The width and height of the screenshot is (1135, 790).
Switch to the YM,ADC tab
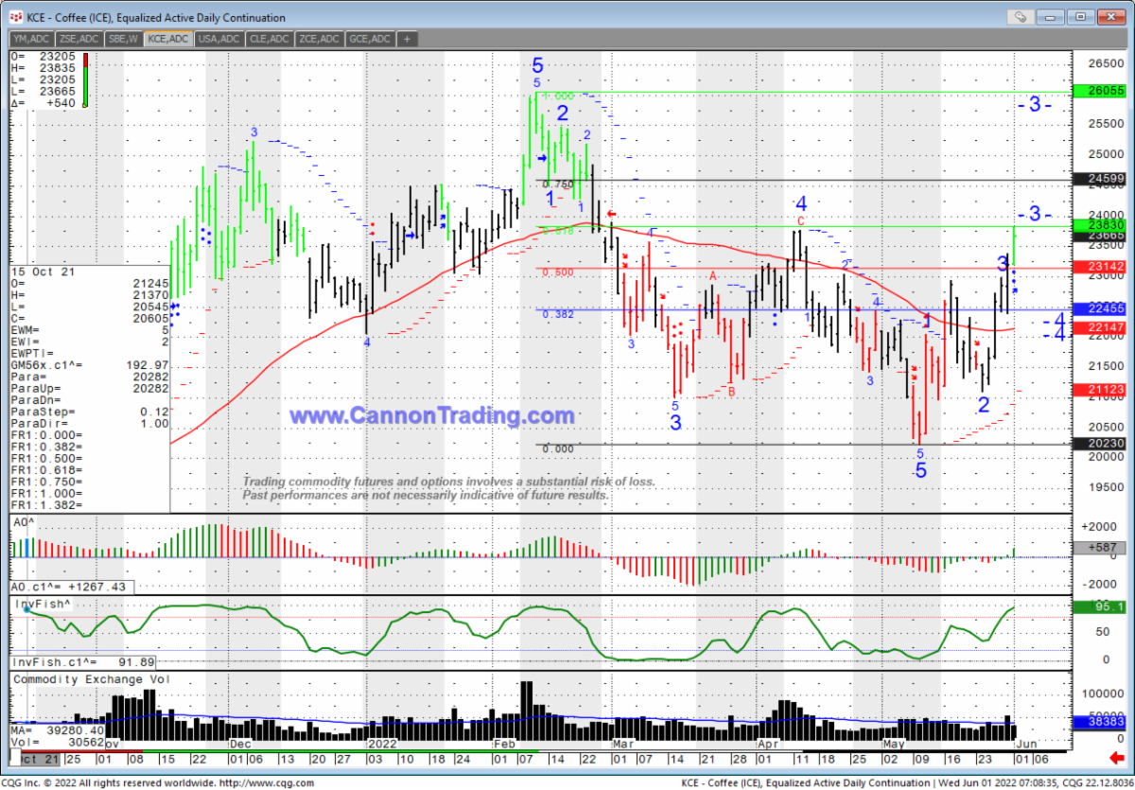click(x=31, y=39)
